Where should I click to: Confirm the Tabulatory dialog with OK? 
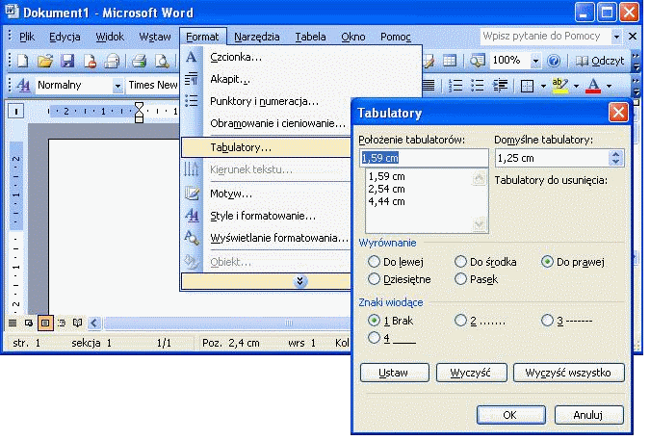[510, 414]
